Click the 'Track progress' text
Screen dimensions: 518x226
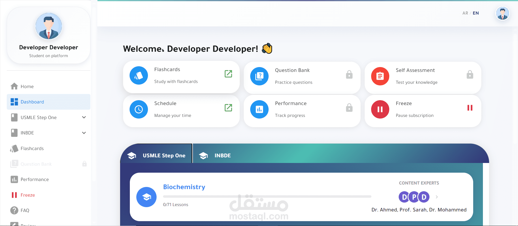(290, 116)
